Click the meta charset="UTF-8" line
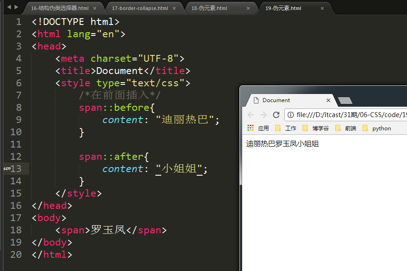 120,59
